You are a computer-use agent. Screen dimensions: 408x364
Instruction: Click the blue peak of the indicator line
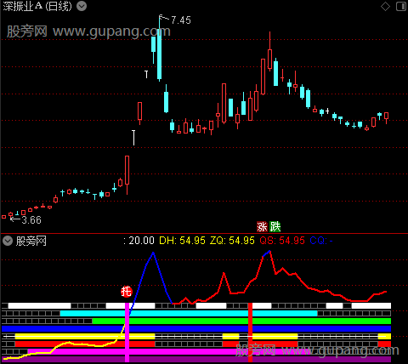(153, 253)
